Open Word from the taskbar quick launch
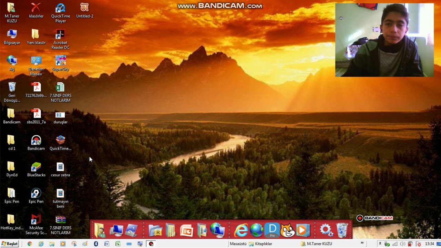Screen dimensions: 441x248 click(x=107, y=244)
